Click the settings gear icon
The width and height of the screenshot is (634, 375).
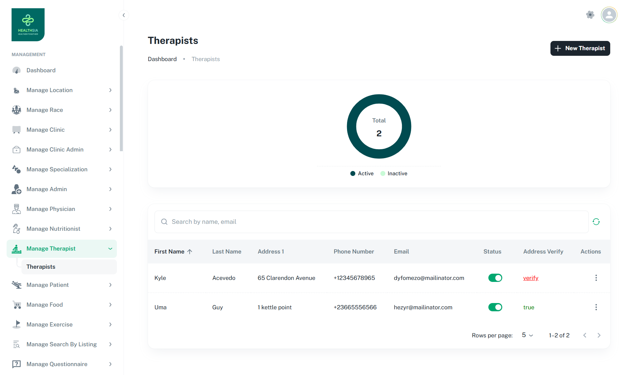click(590, 15)
